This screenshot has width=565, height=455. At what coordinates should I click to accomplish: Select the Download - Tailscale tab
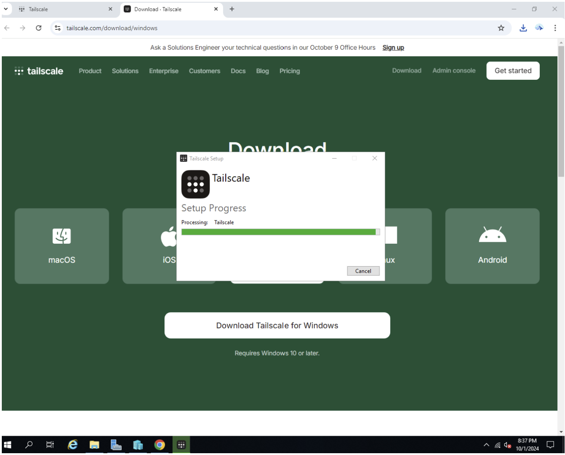171,9
